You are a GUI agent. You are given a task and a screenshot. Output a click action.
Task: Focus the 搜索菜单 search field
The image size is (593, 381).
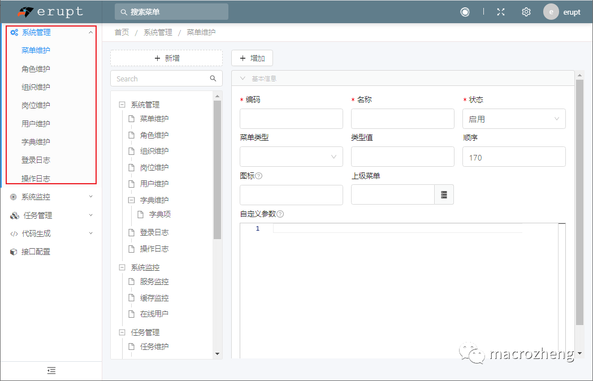point(171,12)
